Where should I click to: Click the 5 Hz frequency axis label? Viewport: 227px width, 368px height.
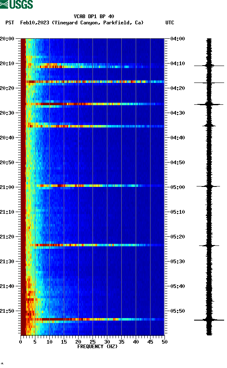tap(35, 342)
